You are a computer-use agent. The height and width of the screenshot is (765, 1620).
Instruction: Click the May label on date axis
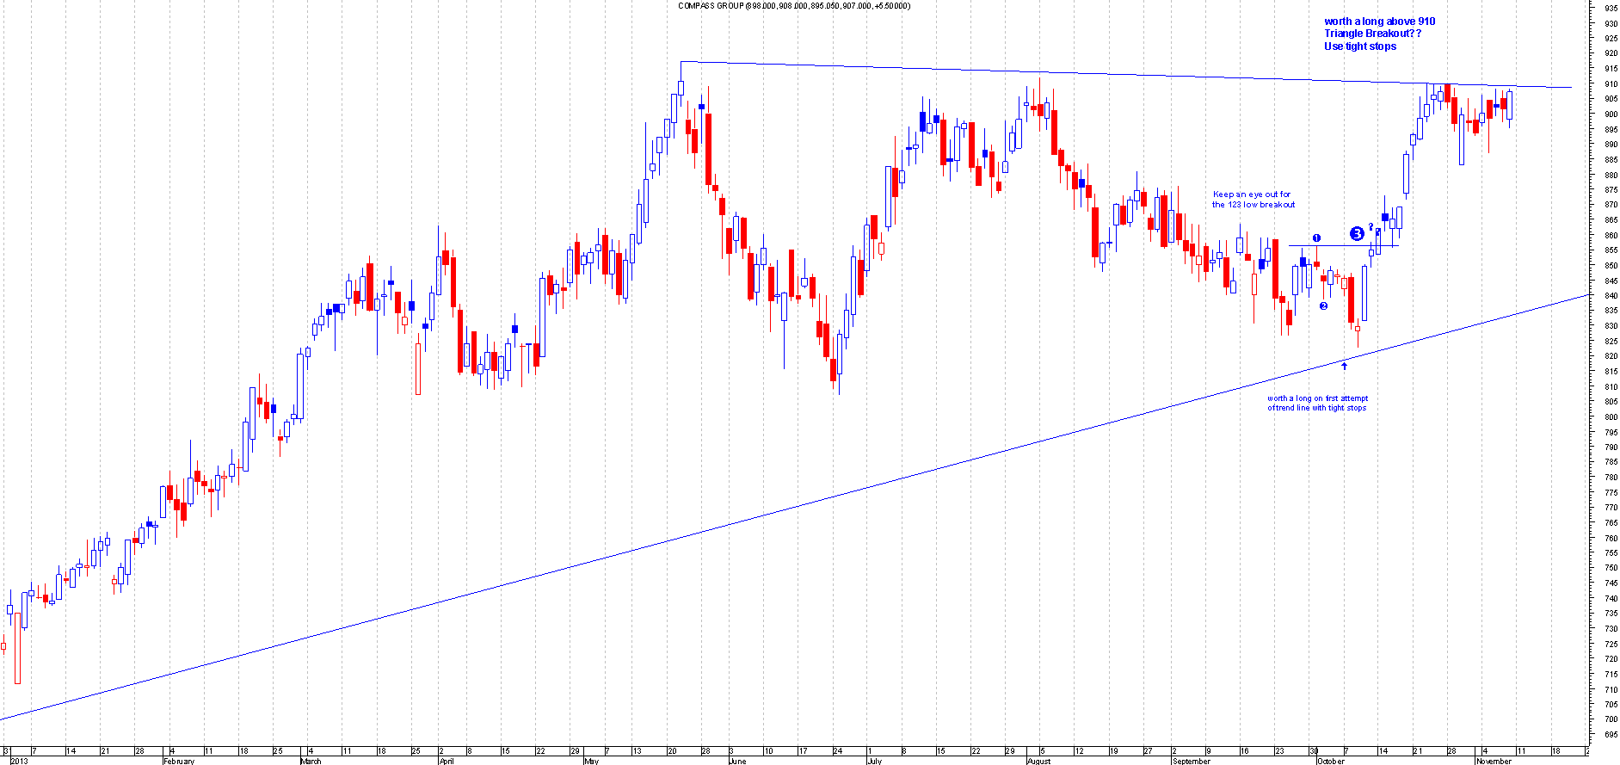591,761
